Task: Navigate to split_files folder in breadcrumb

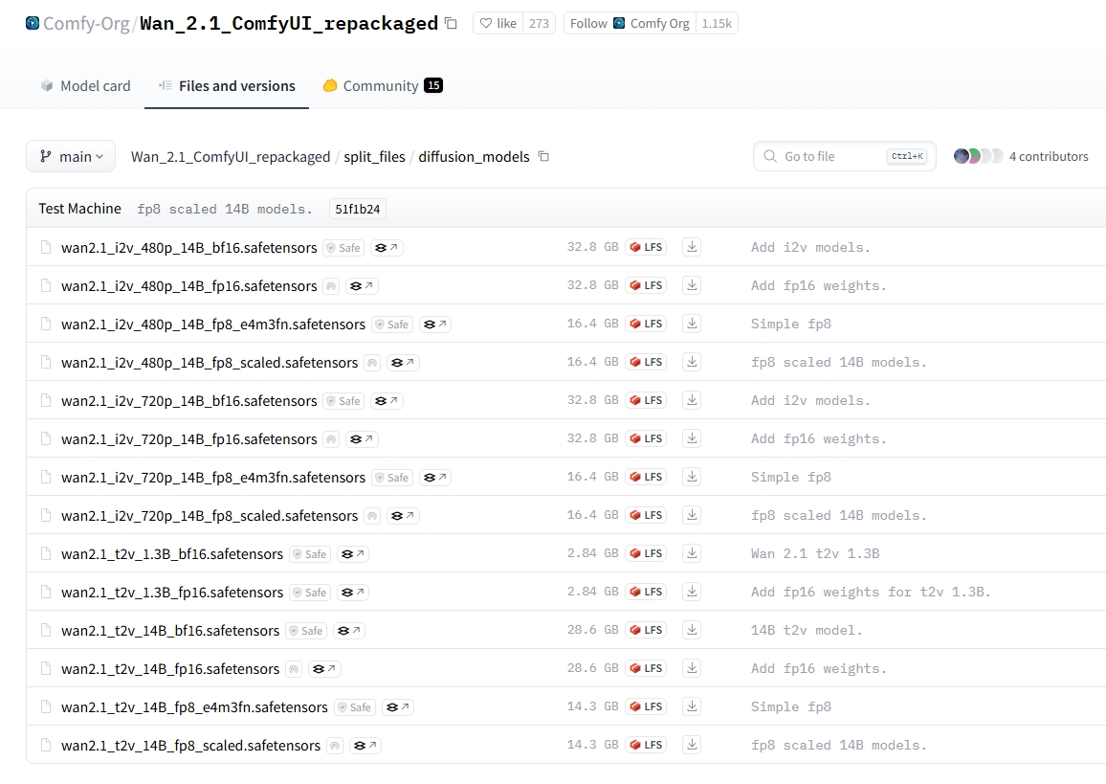Action: pyautogui.click(x=374, y=156)
